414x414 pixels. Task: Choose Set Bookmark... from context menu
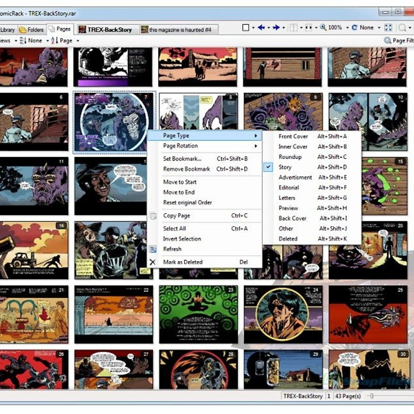[204, 159]
